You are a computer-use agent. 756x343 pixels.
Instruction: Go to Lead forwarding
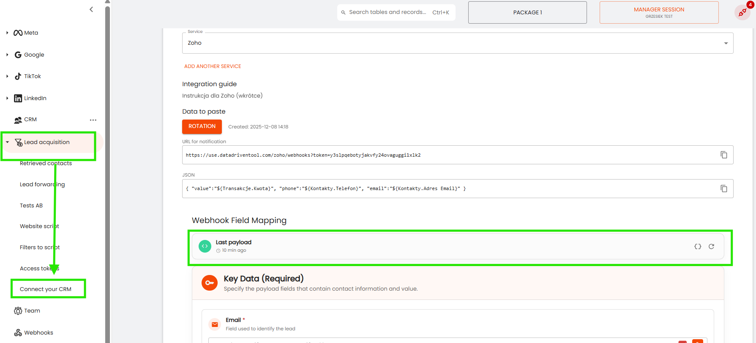42,185
